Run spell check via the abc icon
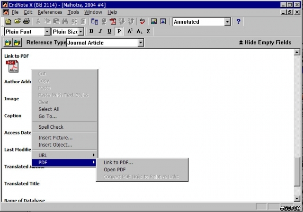The width and height of the screenshot is (303, 212). coord(143,21)
